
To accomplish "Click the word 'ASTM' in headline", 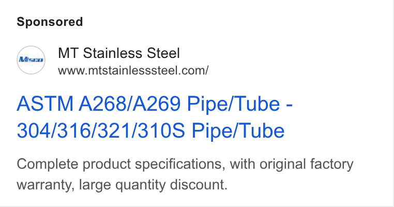I will tap(45, 103).
